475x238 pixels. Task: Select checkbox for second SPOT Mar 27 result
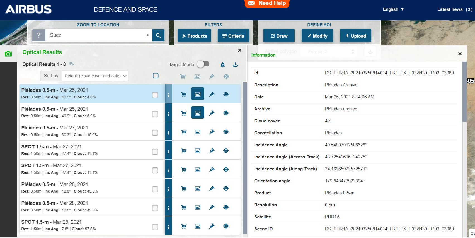tap(155, 170)
